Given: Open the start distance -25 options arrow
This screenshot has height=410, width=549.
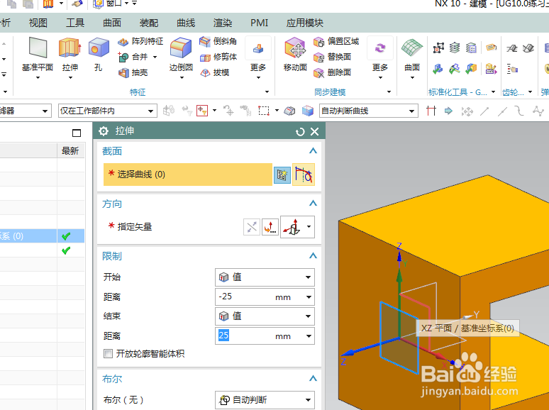Looking at the screenshot, I should (x=309, y=297).
